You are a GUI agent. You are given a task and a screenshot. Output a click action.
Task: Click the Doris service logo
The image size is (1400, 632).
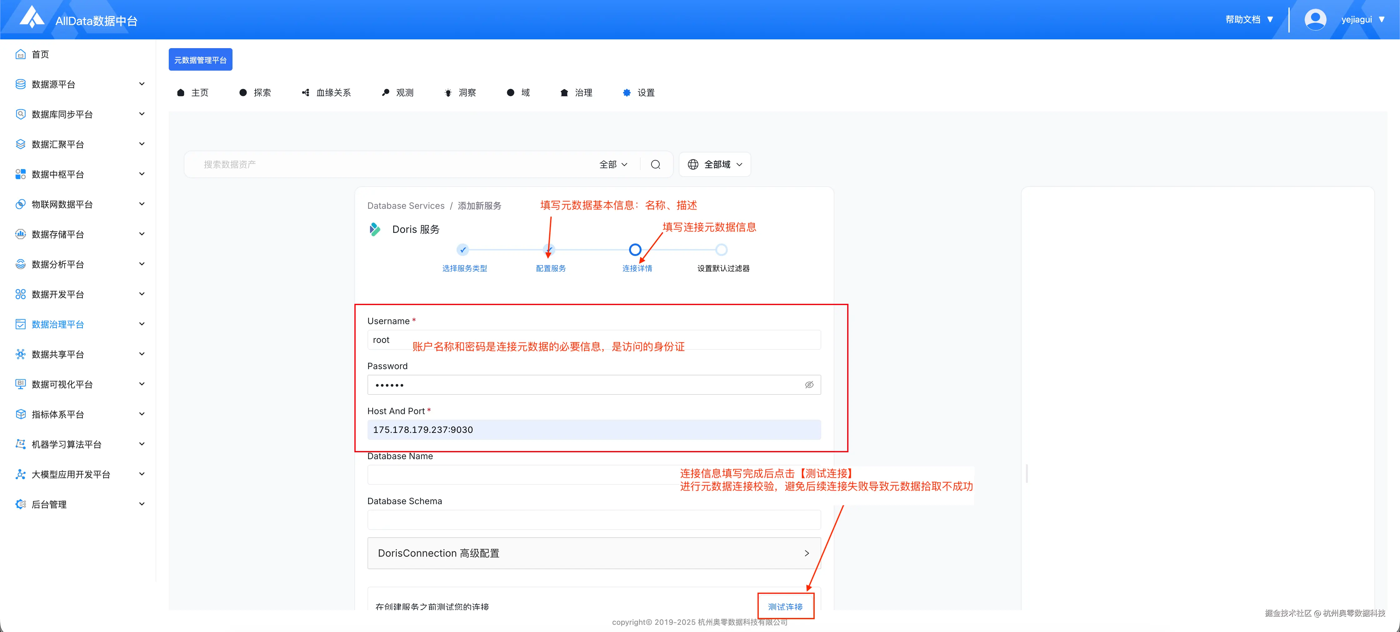[375, 229]
